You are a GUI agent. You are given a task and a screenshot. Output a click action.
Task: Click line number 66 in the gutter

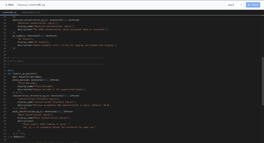pyautogui.click(x=5, y=111)
